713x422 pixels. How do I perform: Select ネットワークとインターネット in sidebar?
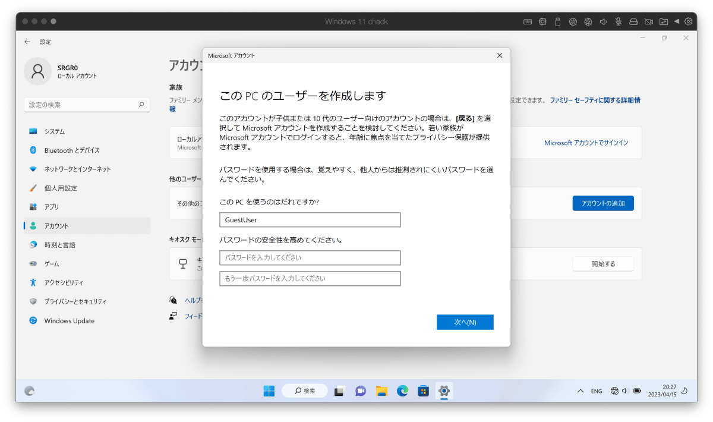tap(87, 169)
